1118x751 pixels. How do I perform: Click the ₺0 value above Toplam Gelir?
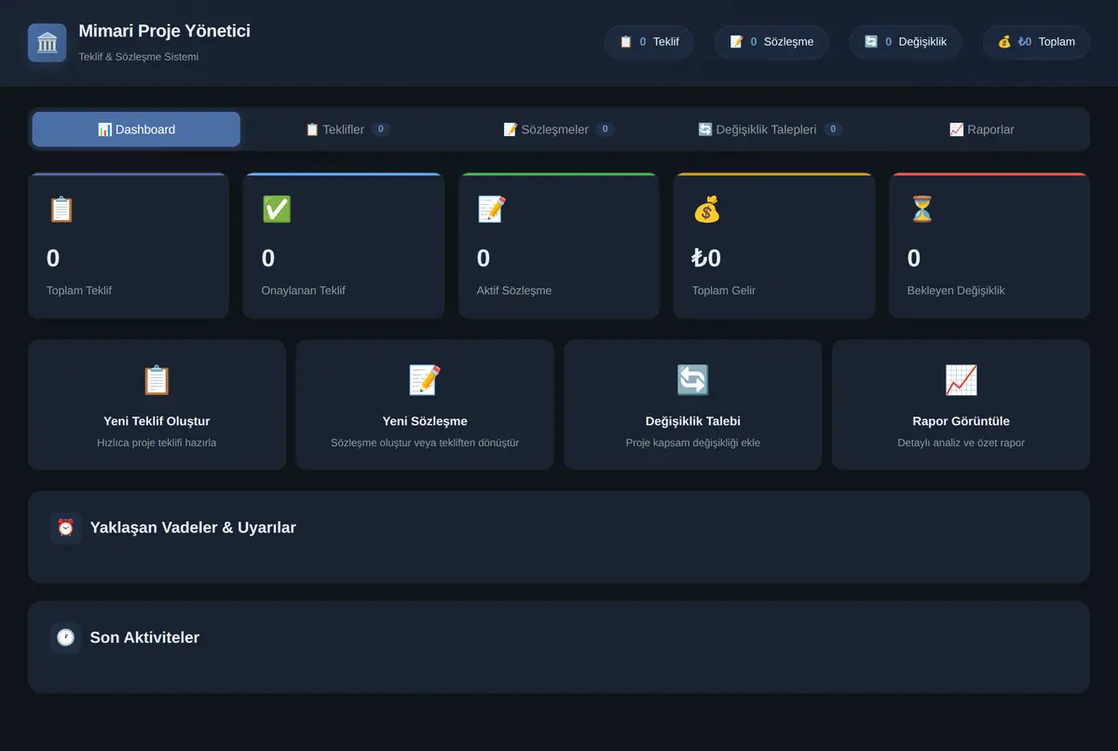coord(706,258)
